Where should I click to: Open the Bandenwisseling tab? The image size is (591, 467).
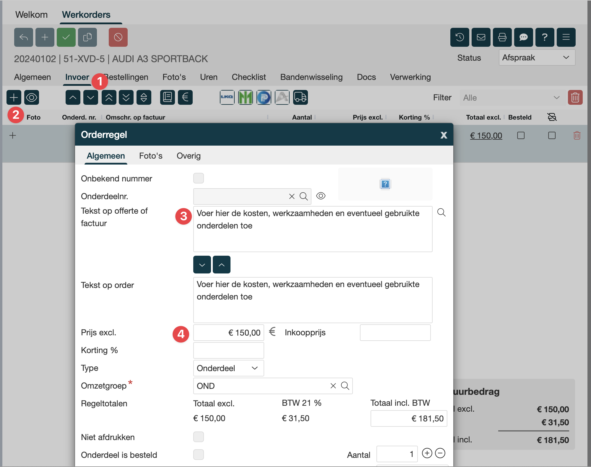click(x=311, y=77)
